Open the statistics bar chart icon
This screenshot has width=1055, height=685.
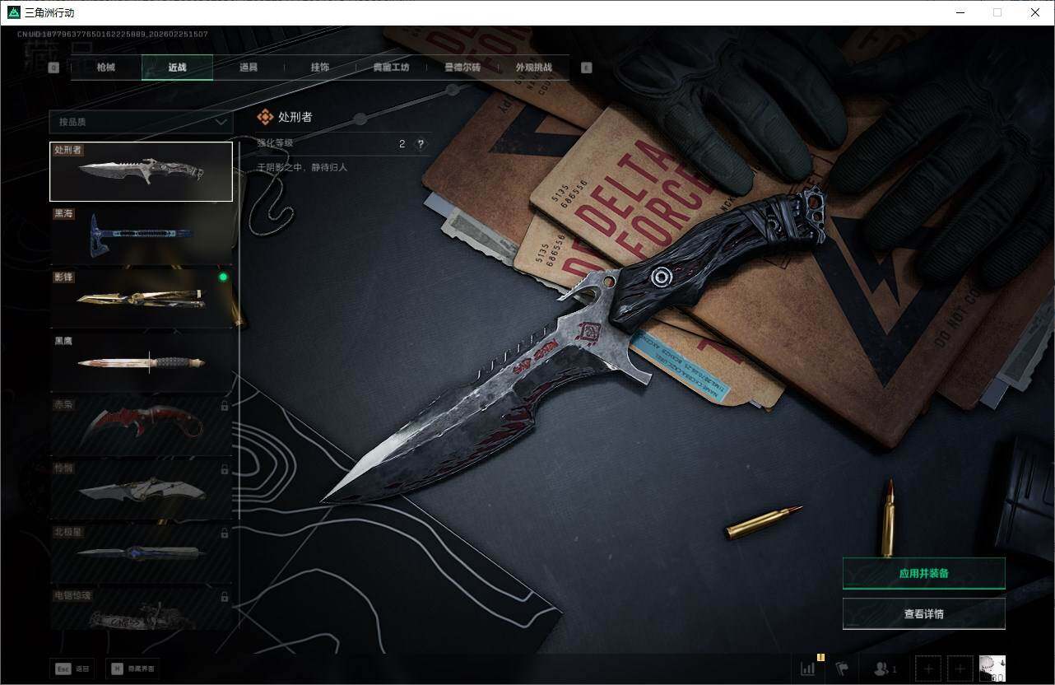[x=808, y=669]
